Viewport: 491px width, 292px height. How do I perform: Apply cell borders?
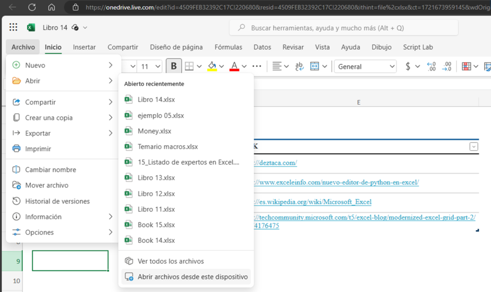click(189, 66)
